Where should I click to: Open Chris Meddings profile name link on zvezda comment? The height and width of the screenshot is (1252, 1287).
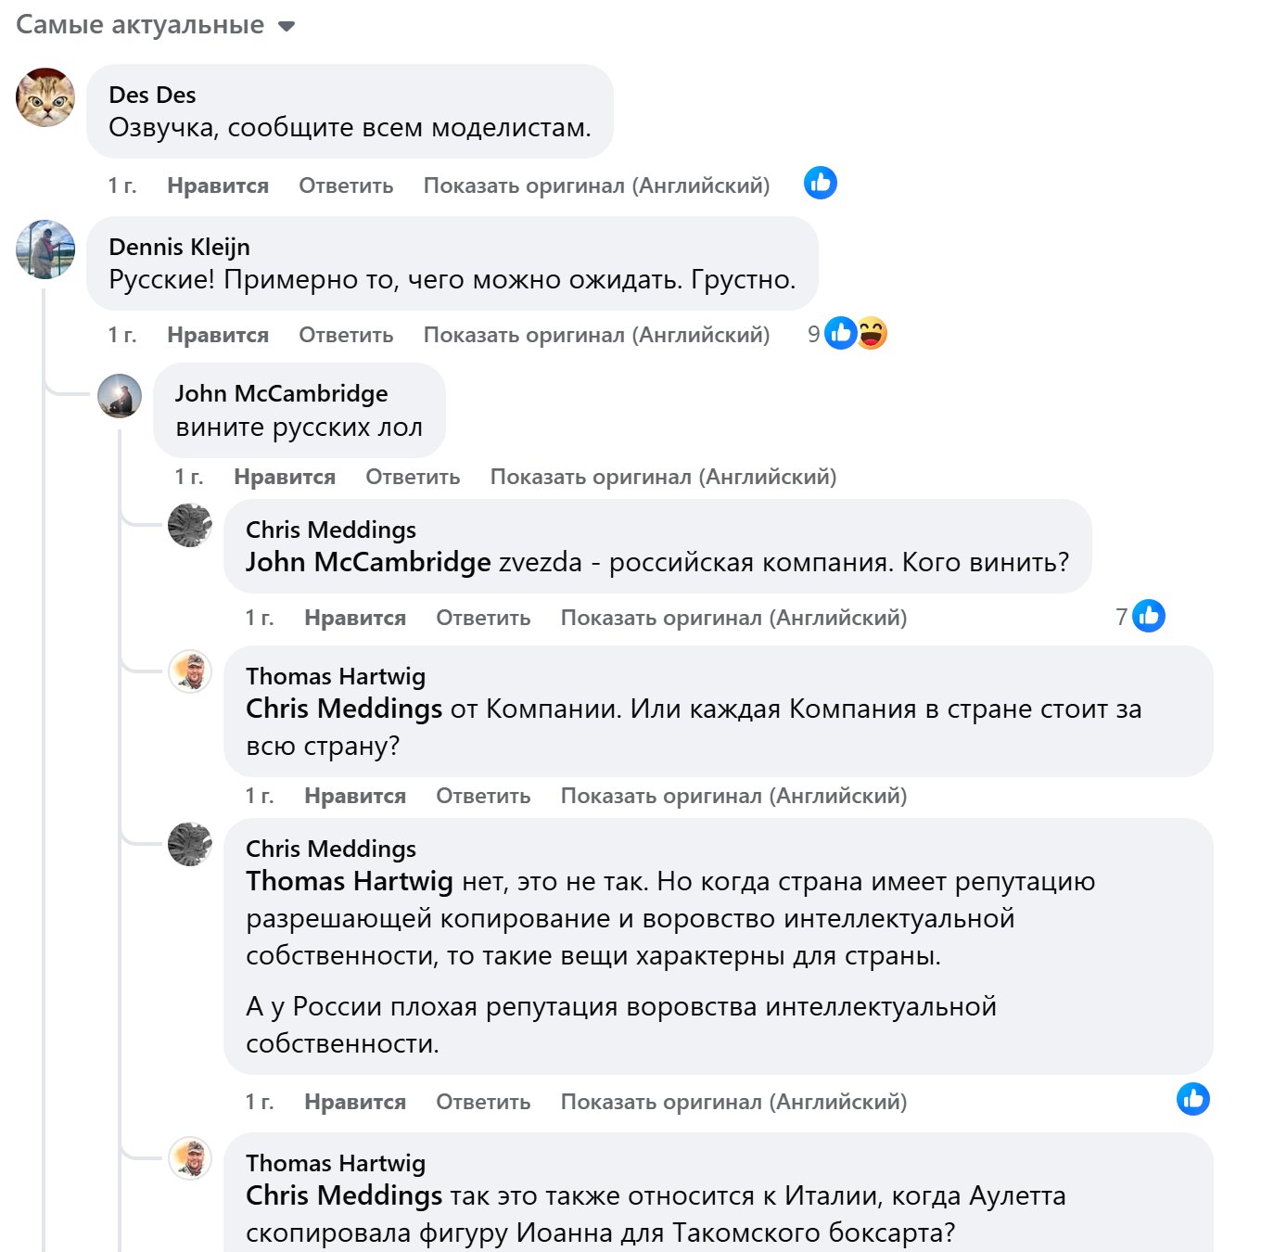(331, 530)
